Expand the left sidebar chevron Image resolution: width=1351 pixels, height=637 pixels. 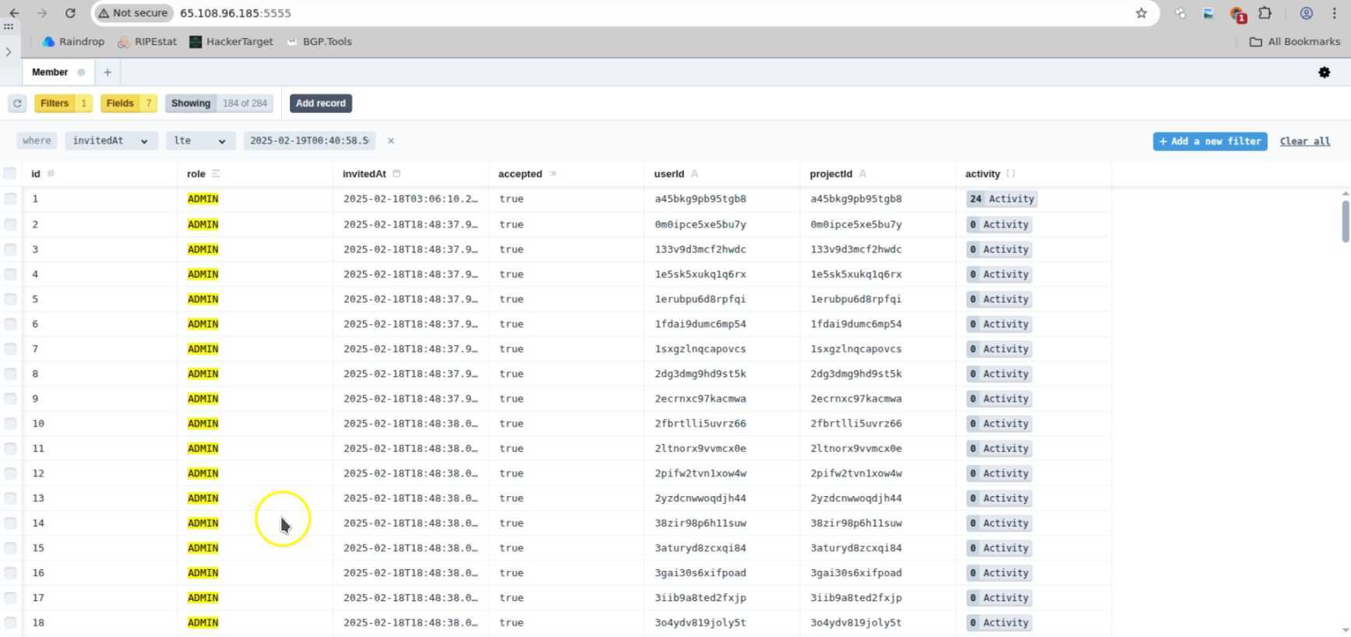pos(9,52)
